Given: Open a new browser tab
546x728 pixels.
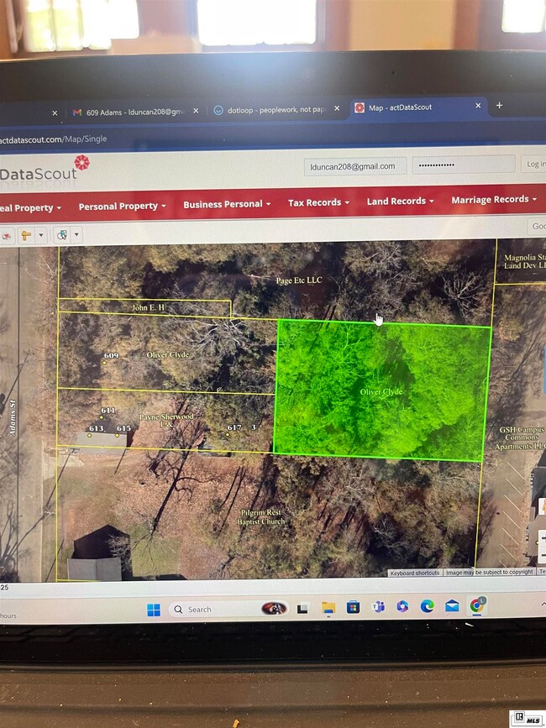Looking at the screenshot, I should (x=499, y=106).
